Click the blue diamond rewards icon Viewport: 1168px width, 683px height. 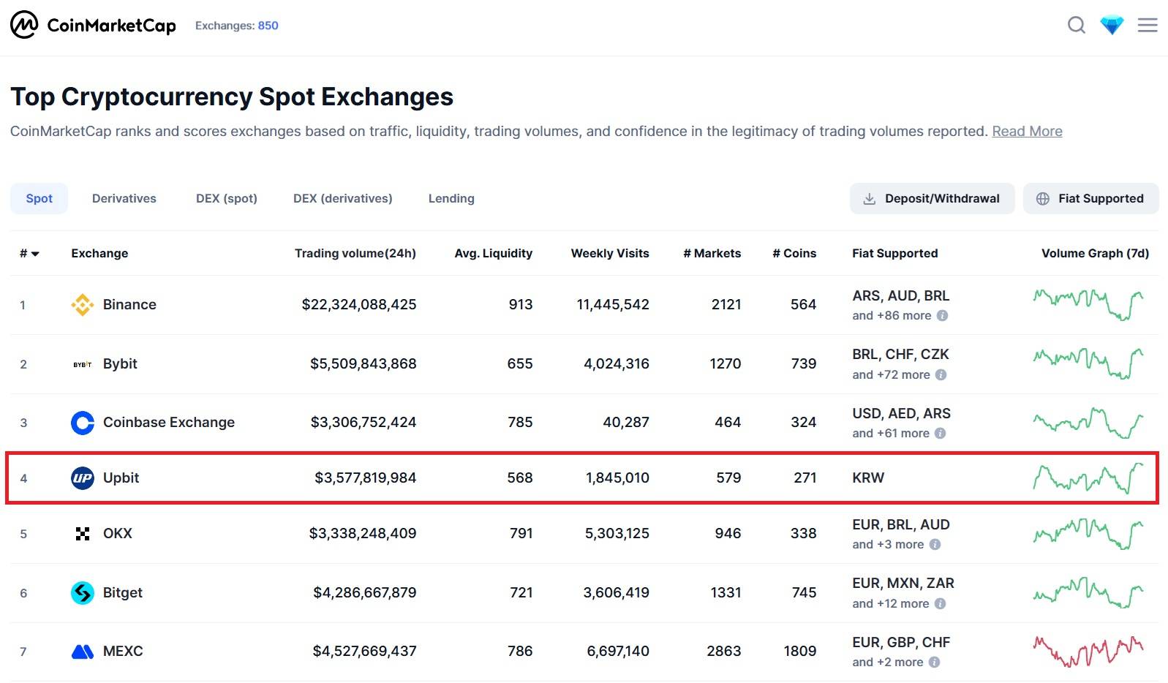click(x=1112, y=26)
